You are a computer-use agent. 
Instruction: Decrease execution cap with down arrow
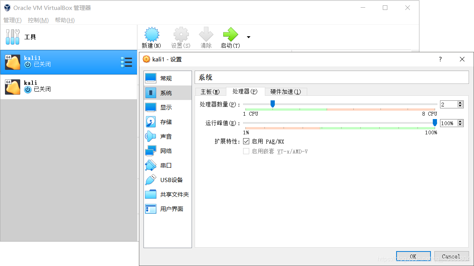point(460,125)
